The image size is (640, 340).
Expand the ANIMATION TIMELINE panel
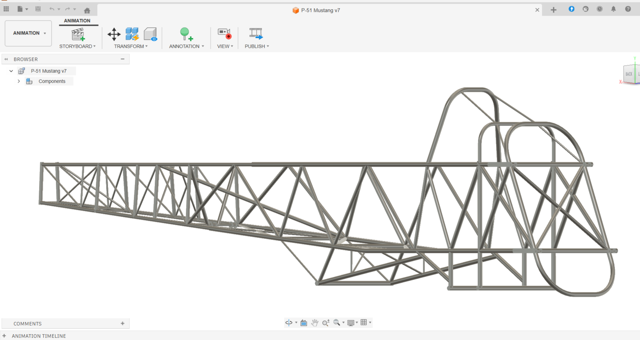click(x=4, y=336)
